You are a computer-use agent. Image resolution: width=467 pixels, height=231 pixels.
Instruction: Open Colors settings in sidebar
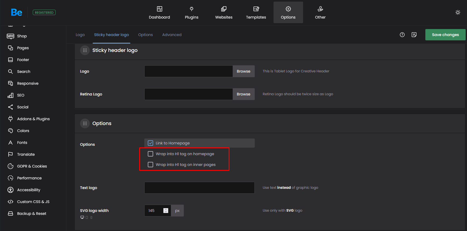pos(23,131)
